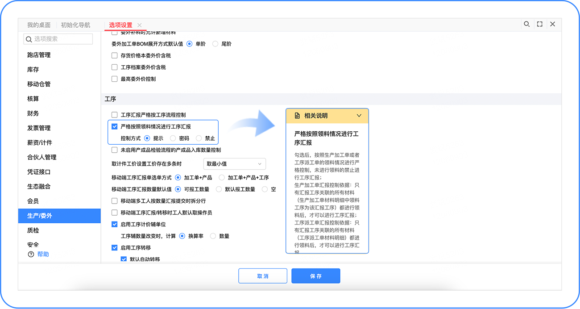
Task: Uncheck 默认自动转移 checkbox
Action: (x=124, y=259)
